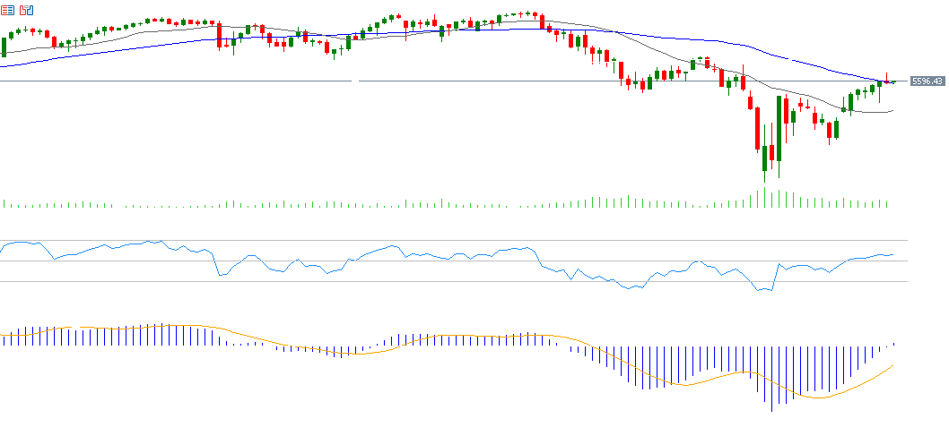Viewport: 949px width, 436px height.
Task: Select the horizontal gray price level line
Action: [x=179, y=81]
